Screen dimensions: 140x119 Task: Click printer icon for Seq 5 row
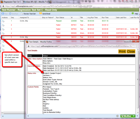click(3, 37)
